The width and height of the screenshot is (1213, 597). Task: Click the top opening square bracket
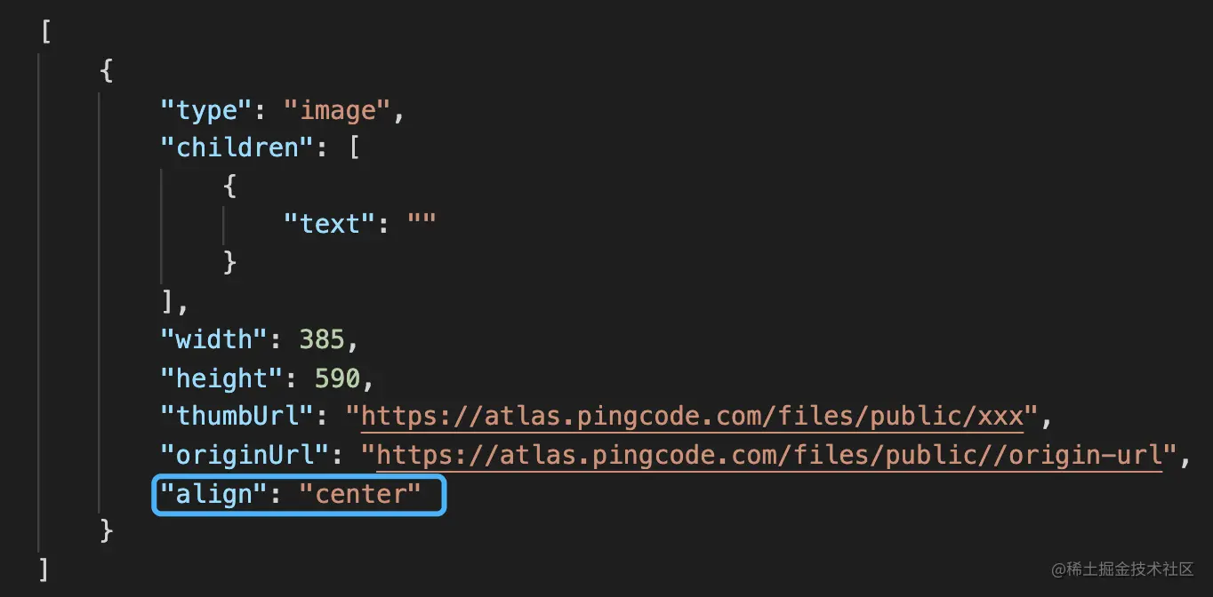click(x=45, y=33)
